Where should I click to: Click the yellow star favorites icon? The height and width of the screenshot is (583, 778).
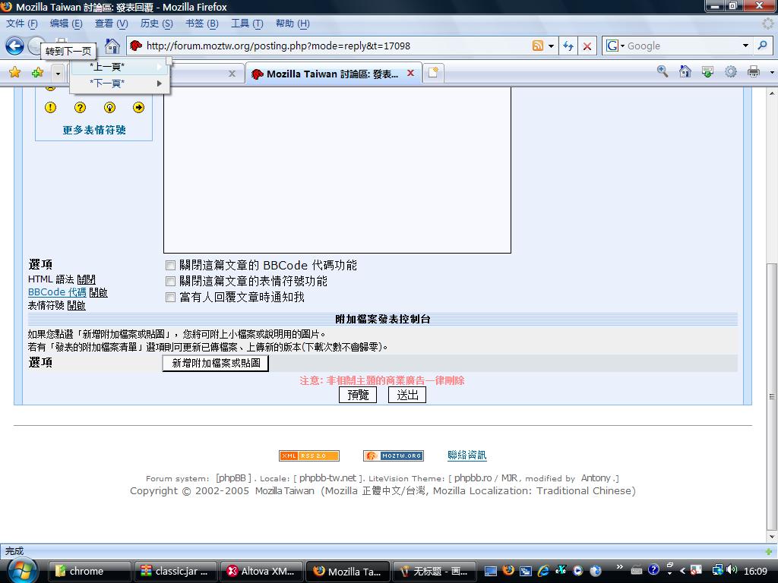(x=14, y=73)
